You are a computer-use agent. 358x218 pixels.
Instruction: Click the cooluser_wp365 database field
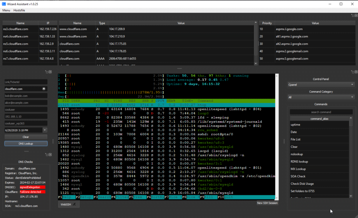tap(26, 123)
